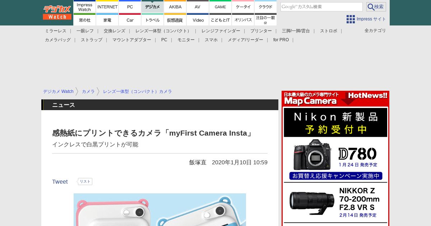Screen dimensions: 431x226
Task: Go to the ストラップ category
Action: click(x=92, y=40)
